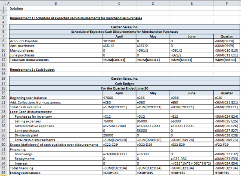Click the 'May purchases' label cell
The height and width of the screenshot is (176, 241).
tap(56, 50)
